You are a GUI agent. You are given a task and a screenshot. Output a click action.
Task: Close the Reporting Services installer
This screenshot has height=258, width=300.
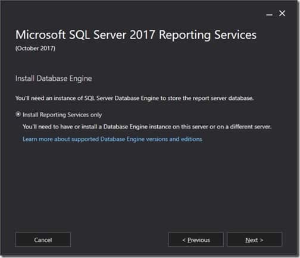[282, 14]
